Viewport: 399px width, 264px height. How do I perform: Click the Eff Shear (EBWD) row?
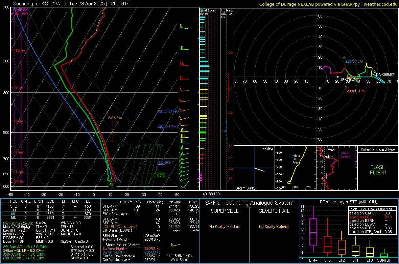click(151, 231)
